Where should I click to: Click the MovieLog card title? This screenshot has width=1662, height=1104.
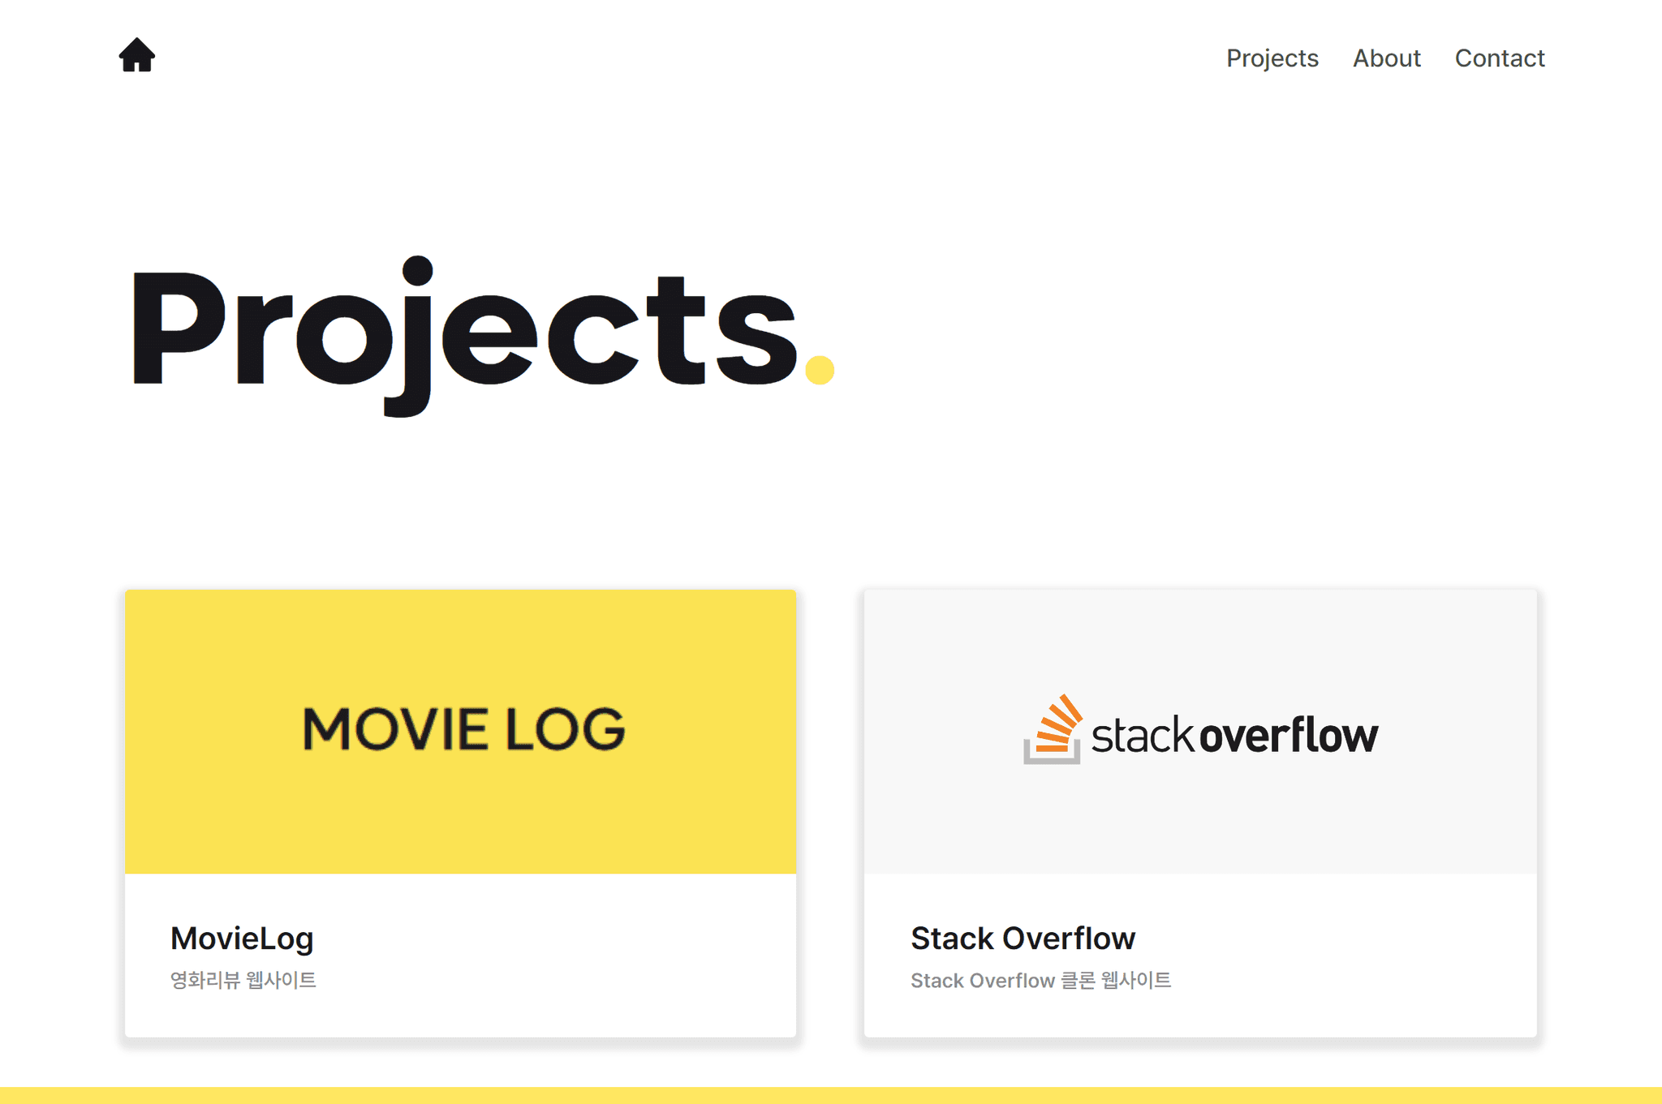pyautogui.click(x=242, y=939)
